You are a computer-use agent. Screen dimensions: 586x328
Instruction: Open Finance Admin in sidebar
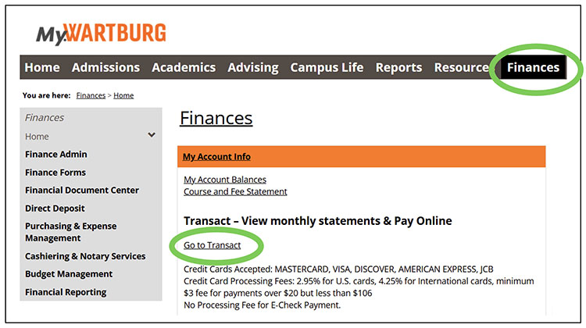tap(56, 155)
